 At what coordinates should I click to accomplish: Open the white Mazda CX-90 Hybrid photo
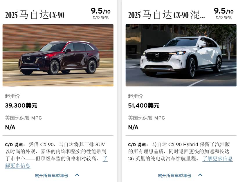point(181,55)
